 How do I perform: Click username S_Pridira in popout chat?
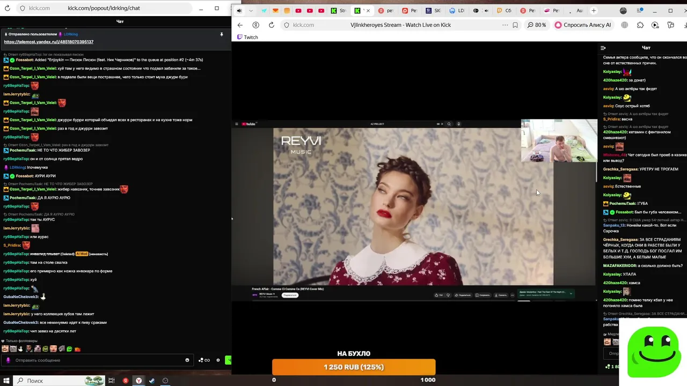coord(12,245)
